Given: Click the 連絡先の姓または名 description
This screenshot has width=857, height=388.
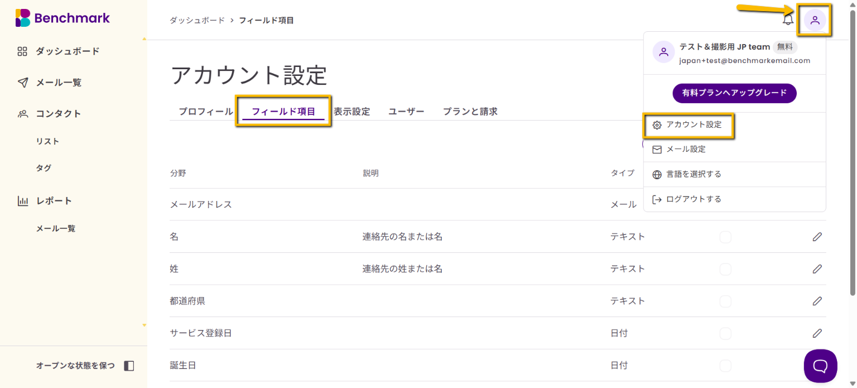Looking at the screenshot, I should (x=402, y=269).
